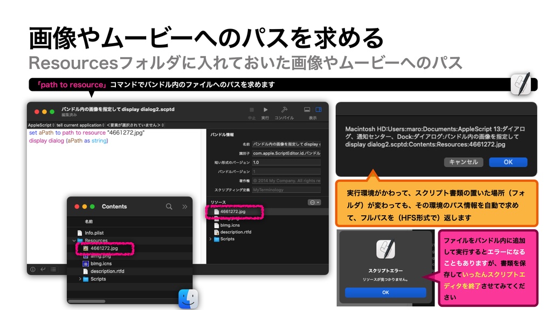The width and height of the screenshot is (552, 310).
Task: Open the tell current application navigator popup
Action: (x=80, y=125)
